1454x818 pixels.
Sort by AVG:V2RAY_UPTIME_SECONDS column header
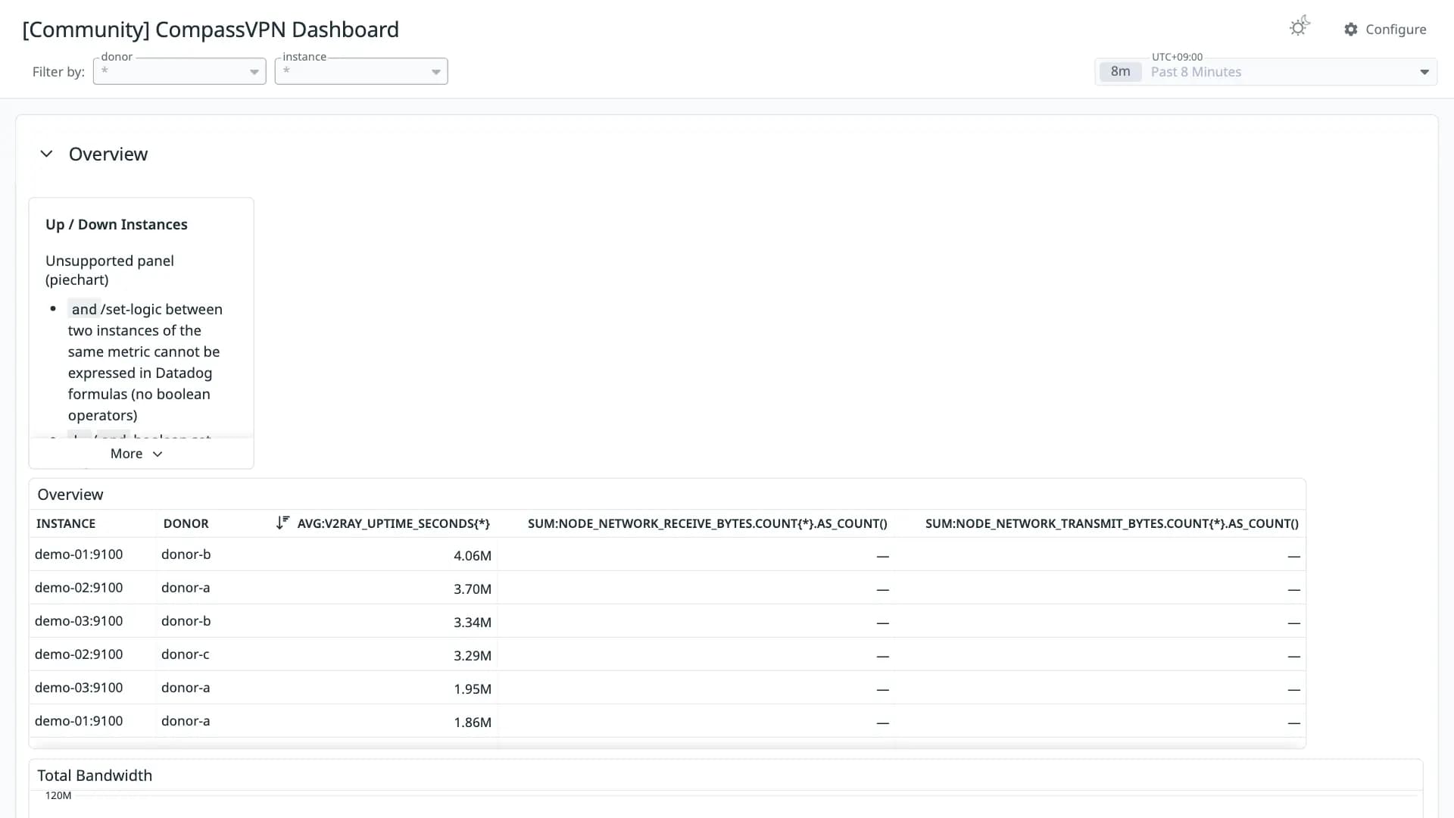393,523
